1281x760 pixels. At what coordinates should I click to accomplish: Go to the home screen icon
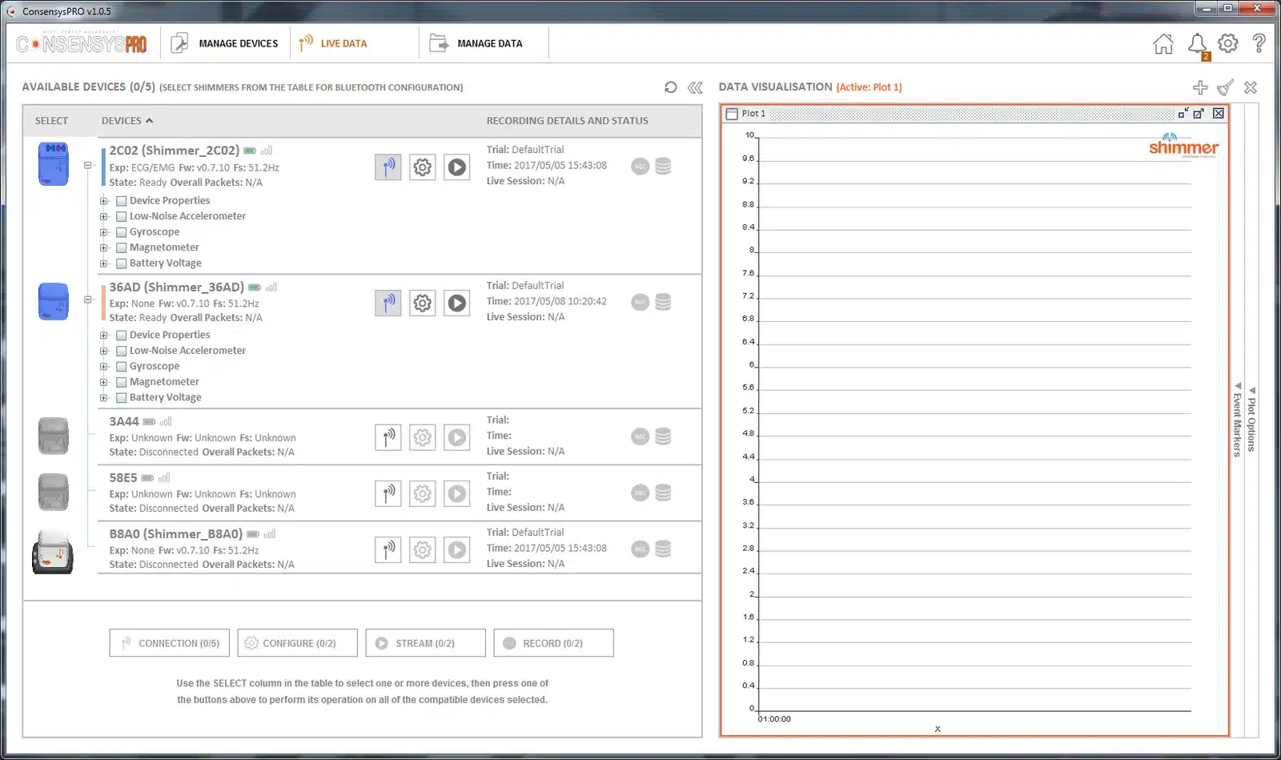pyautogui.click(x=1163, y=44)
